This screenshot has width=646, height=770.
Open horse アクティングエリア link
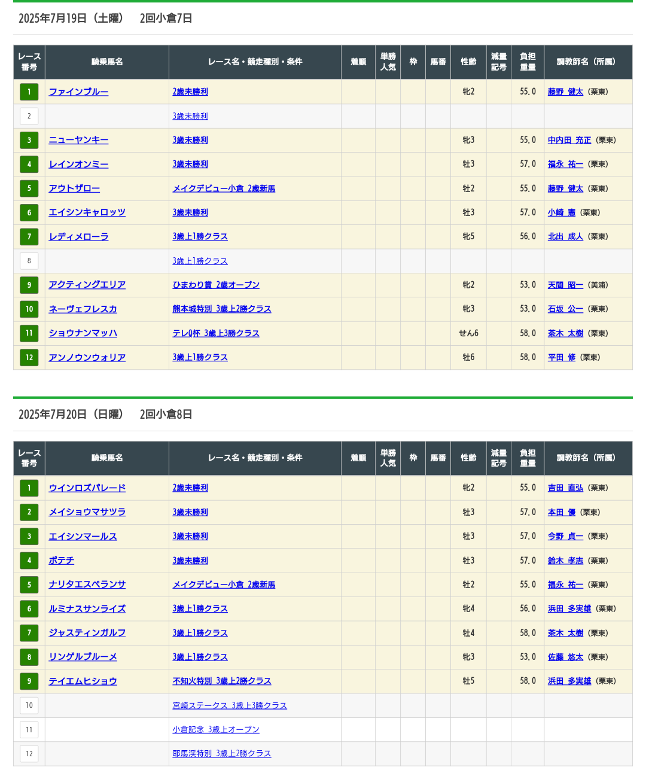(x=87, y=285)
